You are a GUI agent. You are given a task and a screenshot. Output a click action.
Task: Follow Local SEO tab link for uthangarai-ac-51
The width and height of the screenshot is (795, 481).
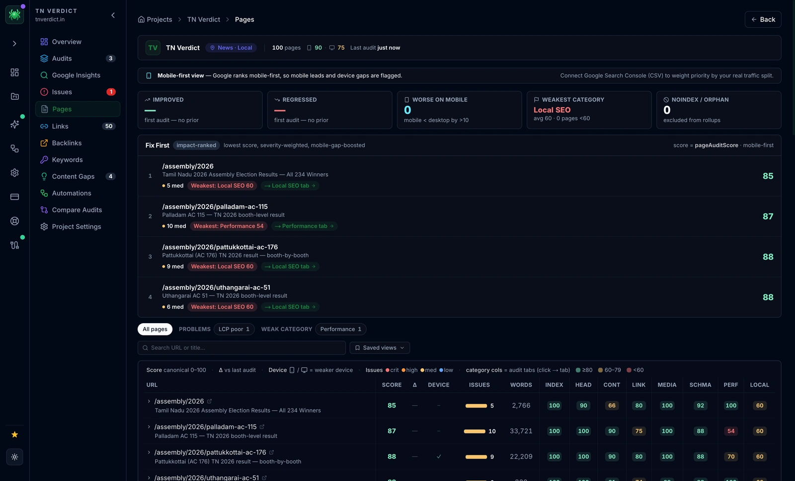(290, 307)
